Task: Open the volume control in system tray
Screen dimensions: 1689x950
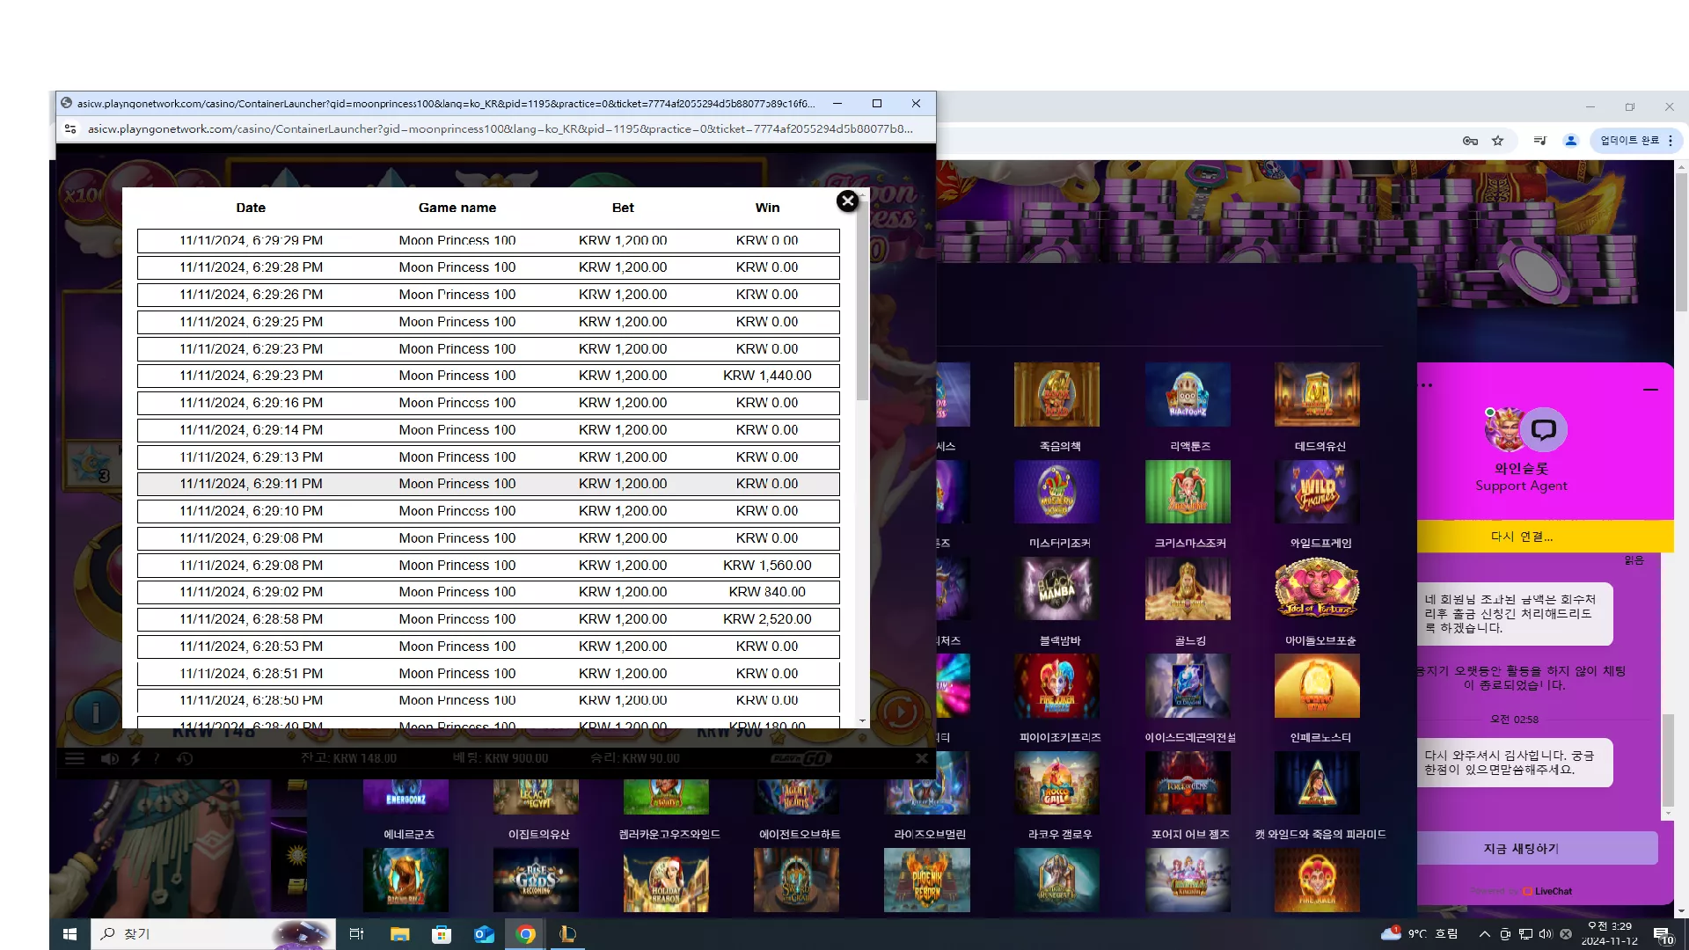Action: (x=1545, y=934)
